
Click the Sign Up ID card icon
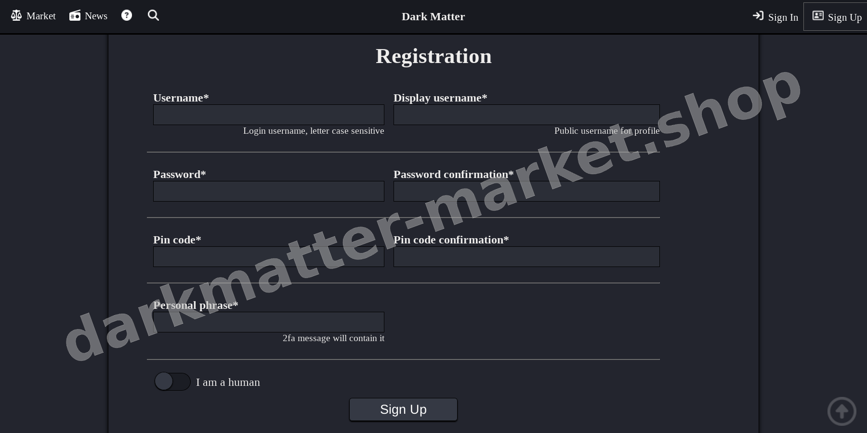click(818, 15)
